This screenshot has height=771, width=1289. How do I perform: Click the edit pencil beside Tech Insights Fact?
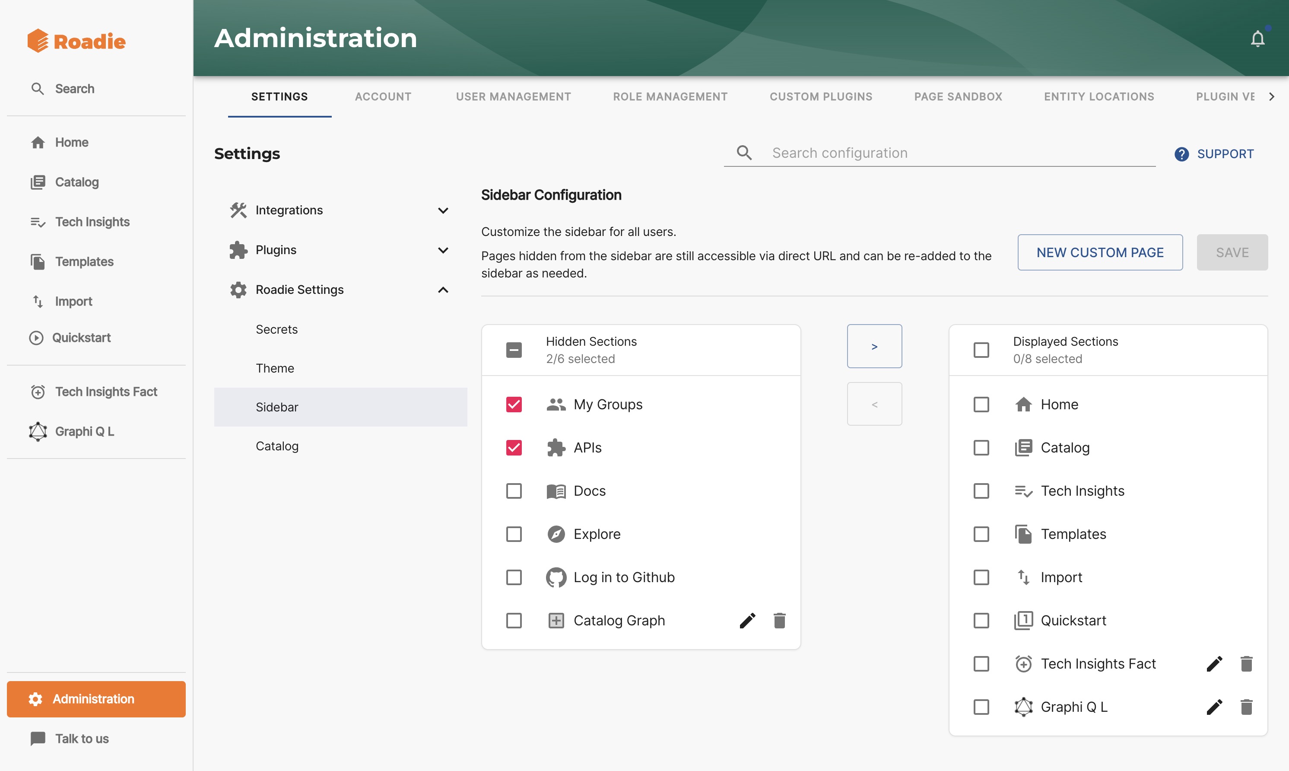(x=1214, y=663)
